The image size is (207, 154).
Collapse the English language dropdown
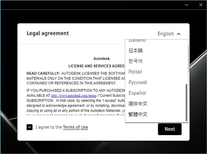point(169,34)
